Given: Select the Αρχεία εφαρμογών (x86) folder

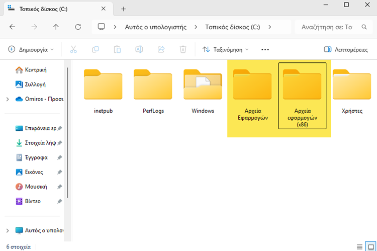Looking at the screenshot, I should pyautogui.click(x=302, y=96).
